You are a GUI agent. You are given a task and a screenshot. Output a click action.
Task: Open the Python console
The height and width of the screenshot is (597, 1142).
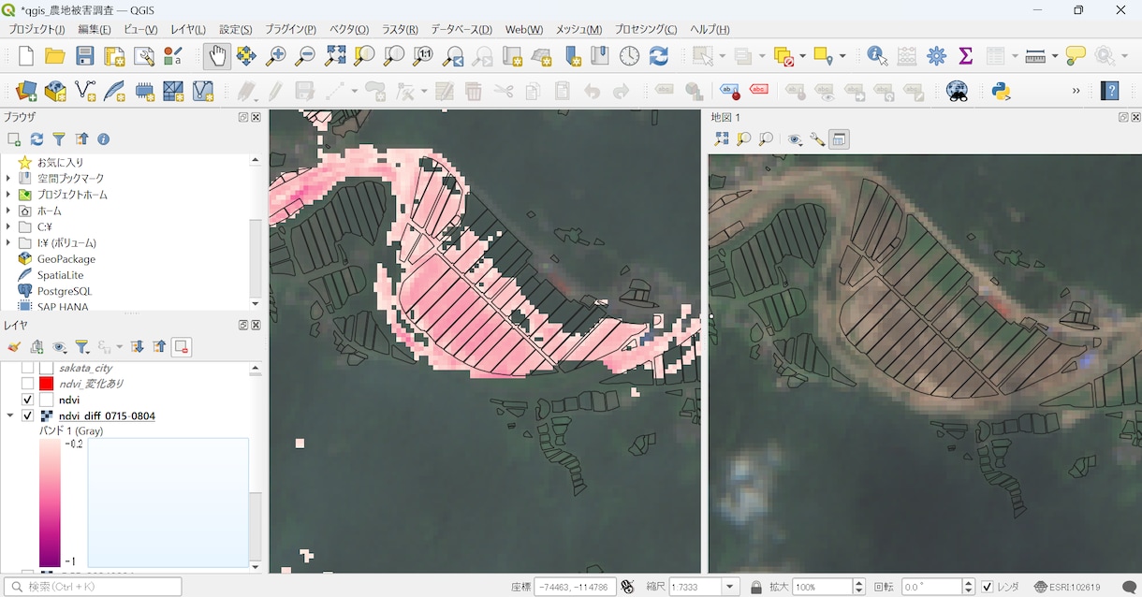point(1002,91)
